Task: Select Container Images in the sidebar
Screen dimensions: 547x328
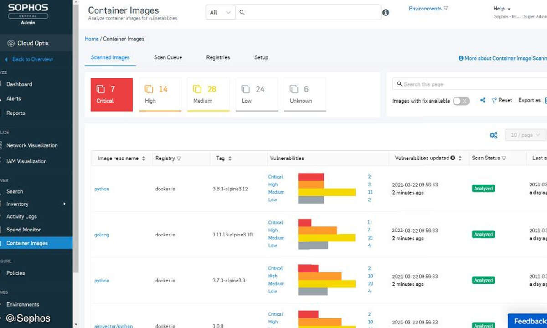Action: click(36, 243)
